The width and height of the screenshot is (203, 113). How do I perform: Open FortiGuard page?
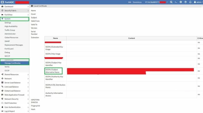tap(9, 49)
